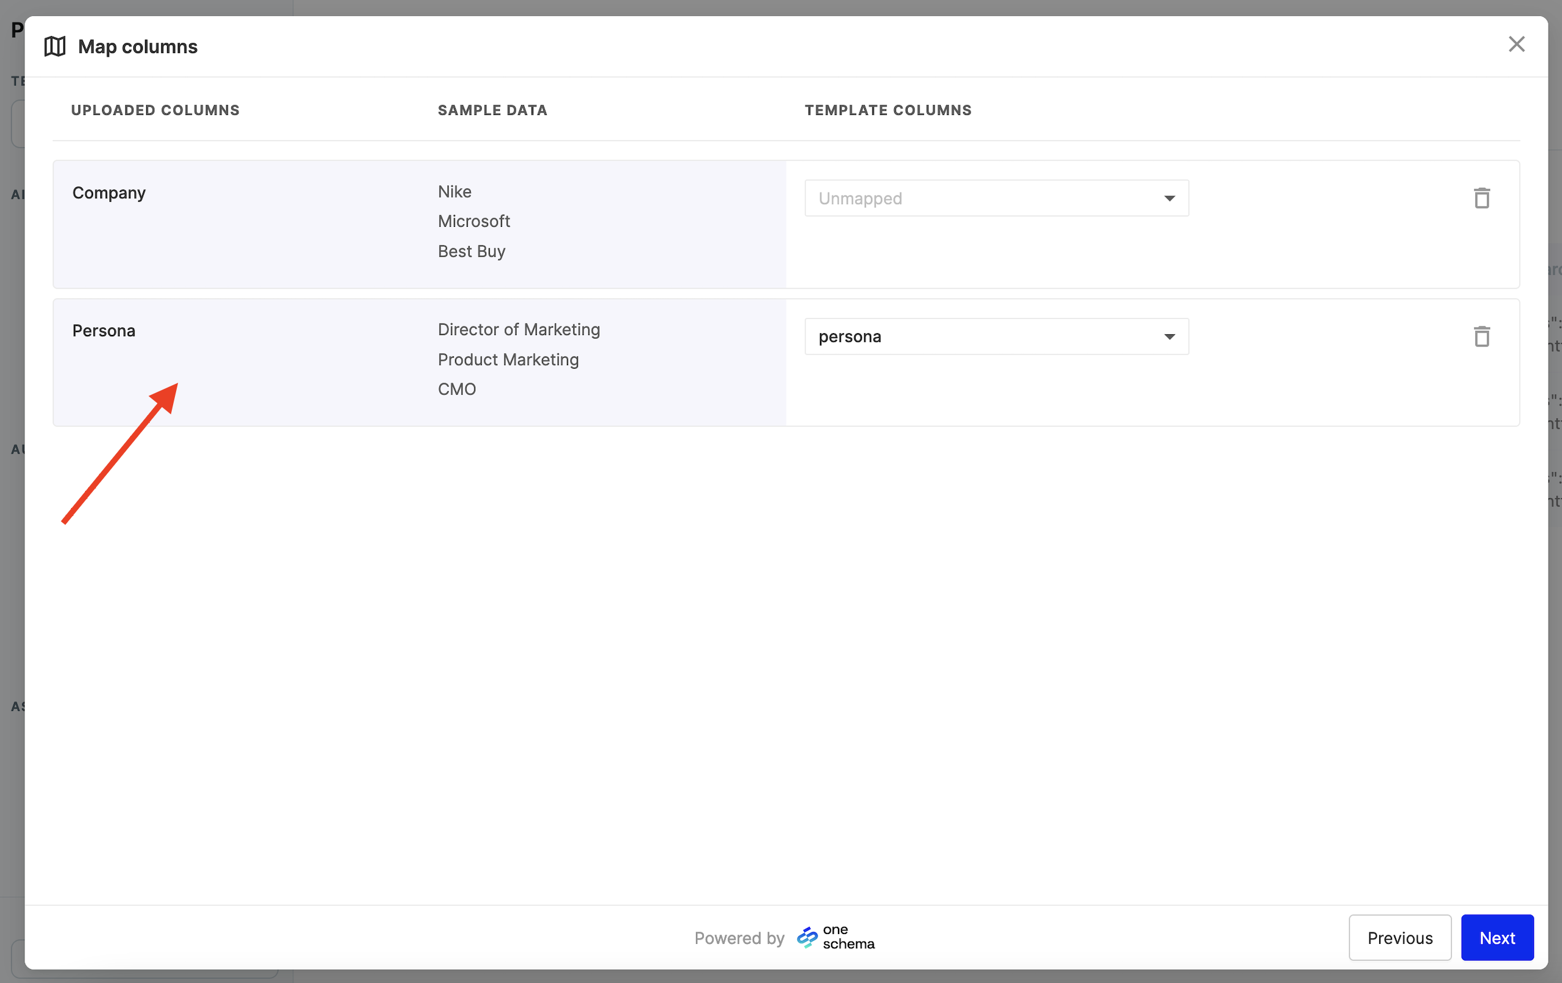Click the Powered by text in the footer
The image size is (1562, 983).
coord(739,938)
